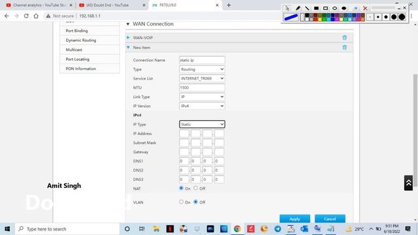Go to browser home page

pos(36,16)
